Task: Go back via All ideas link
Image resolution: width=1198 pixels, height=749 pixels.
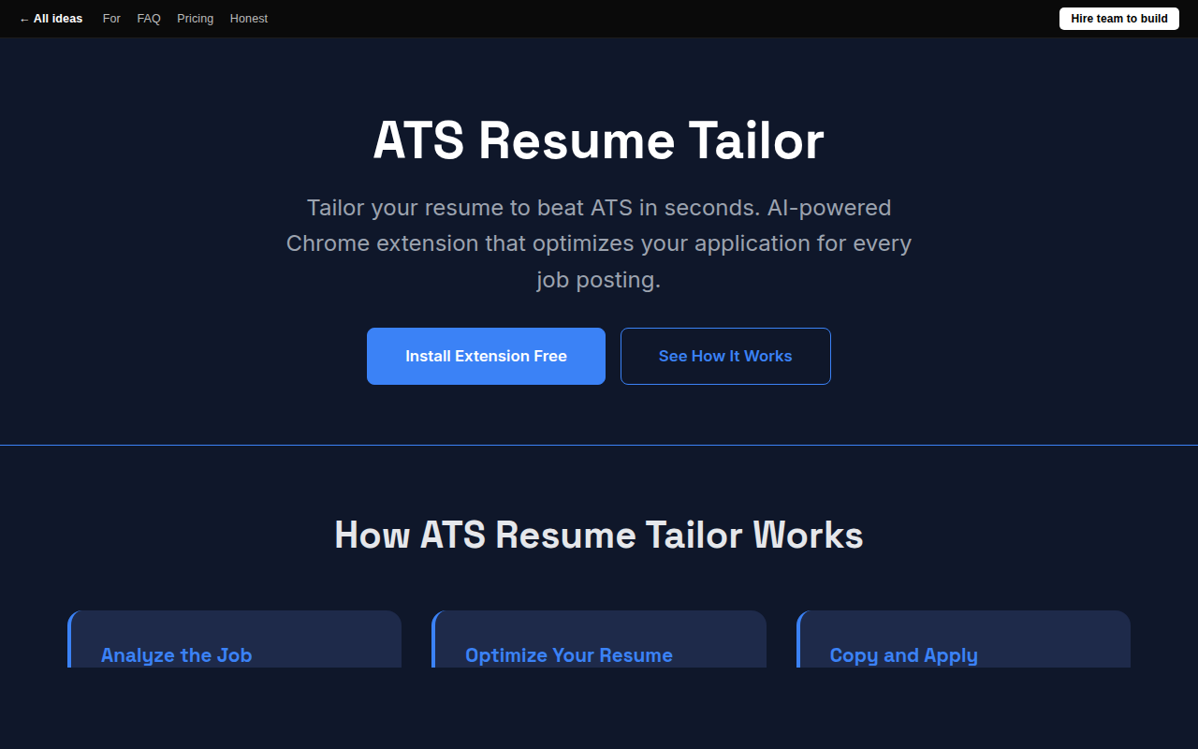Action: [51, 19]
